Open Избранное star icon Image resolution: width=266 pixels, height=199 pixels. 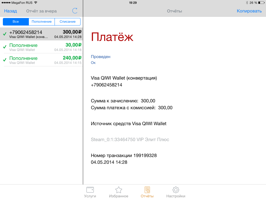(x=119, y=190)
